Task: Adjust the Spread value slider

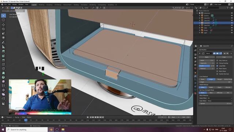Action: [x=215, y=103]
